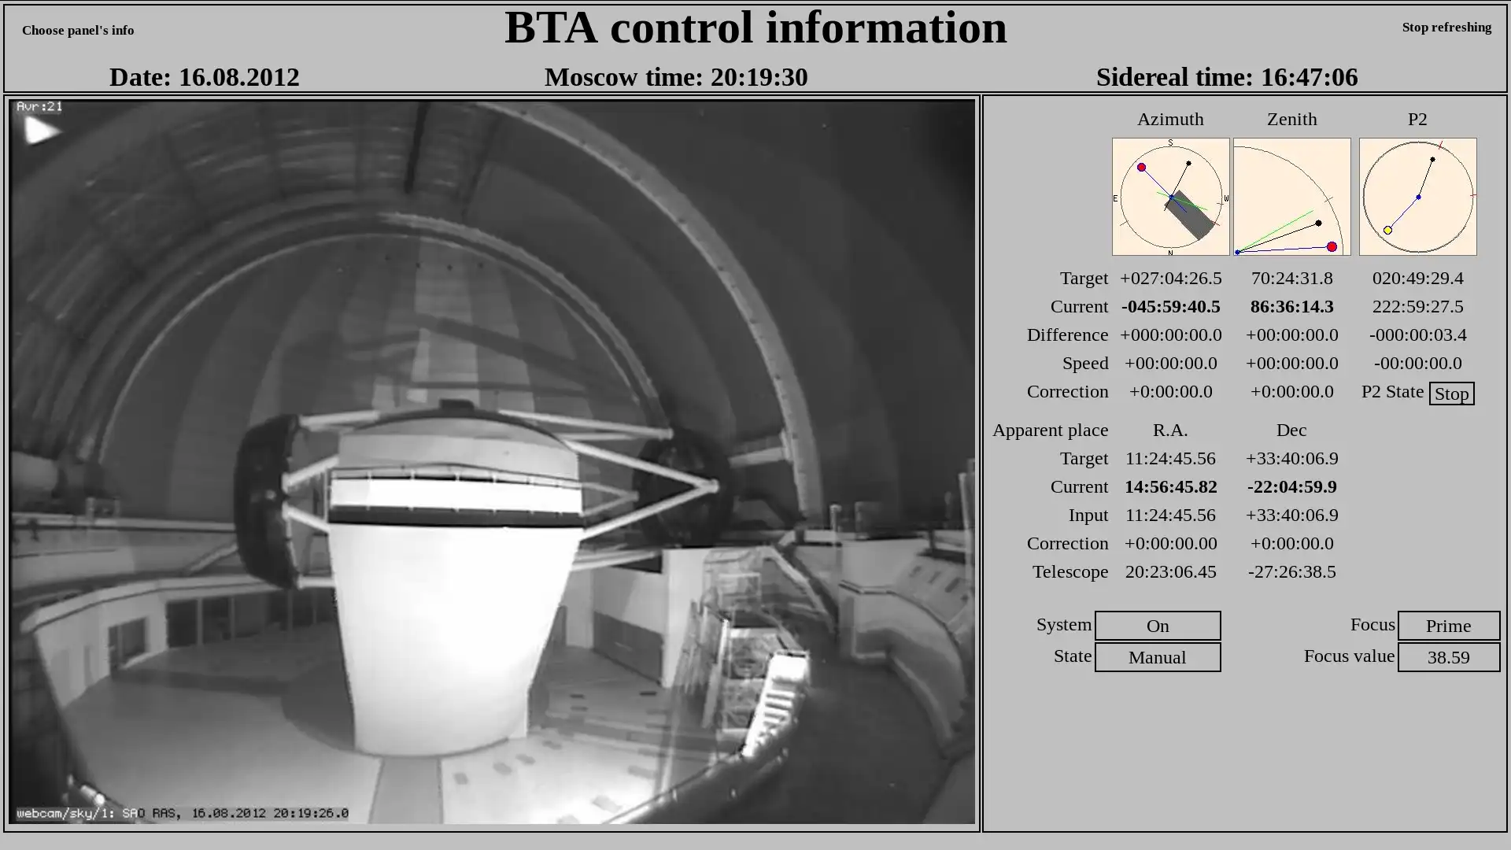Click yellow marker in P2 dial

click(x=1387, y=231)
